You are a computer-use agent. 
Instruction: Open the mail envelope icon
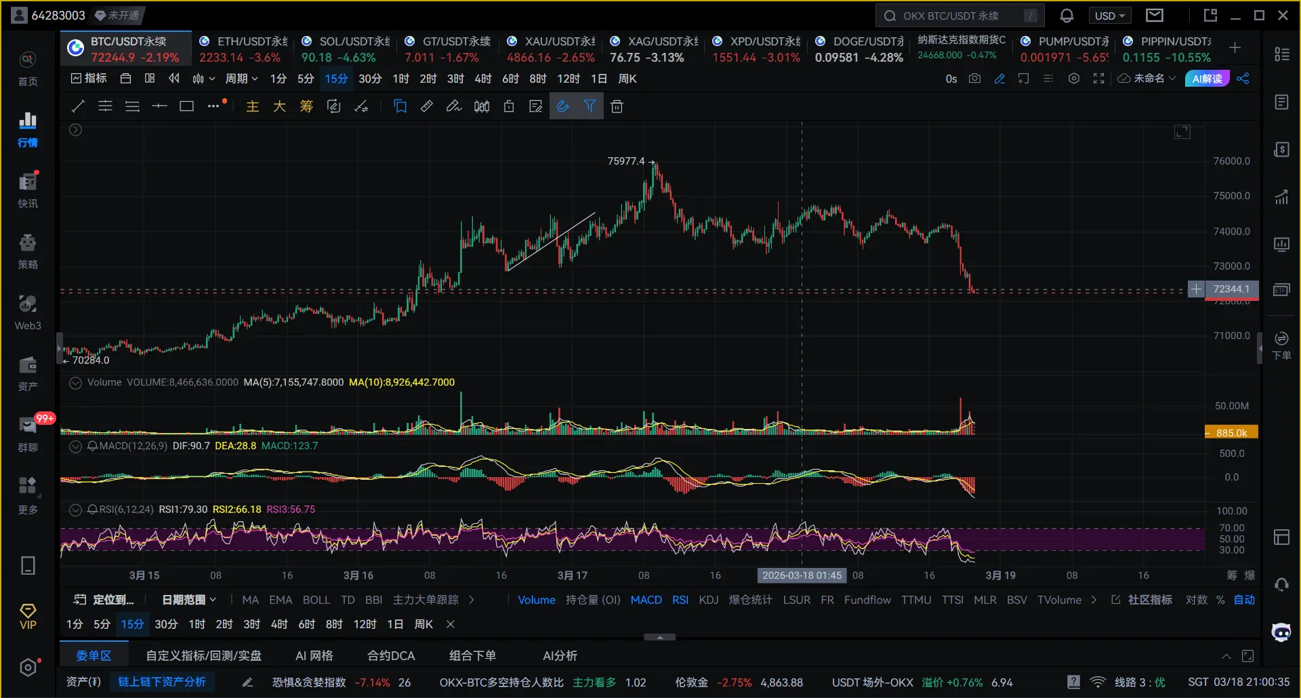point(1155,16)
